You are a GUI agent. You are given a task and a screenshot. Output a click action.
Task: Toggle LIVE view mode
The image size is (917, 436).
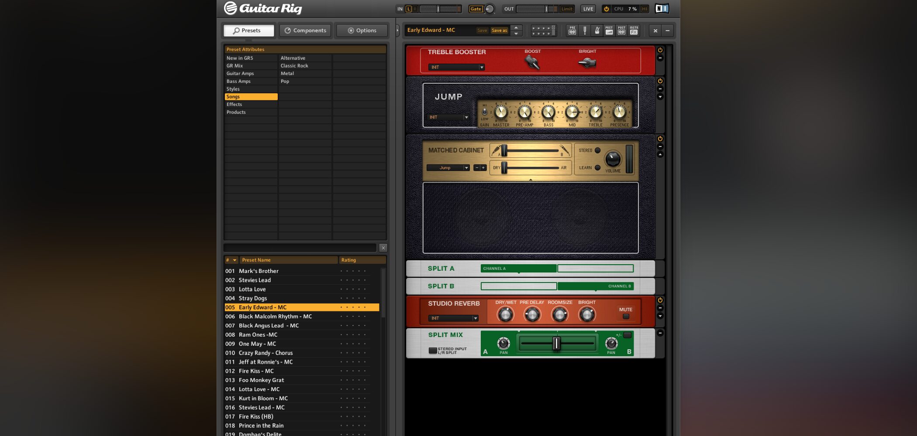click(588, 9)
